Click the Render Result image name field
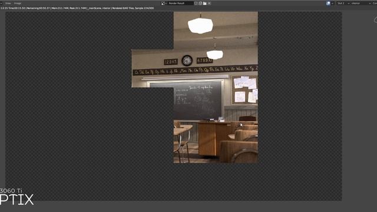This screenshot has width=377, height=212. coord(180,4)
